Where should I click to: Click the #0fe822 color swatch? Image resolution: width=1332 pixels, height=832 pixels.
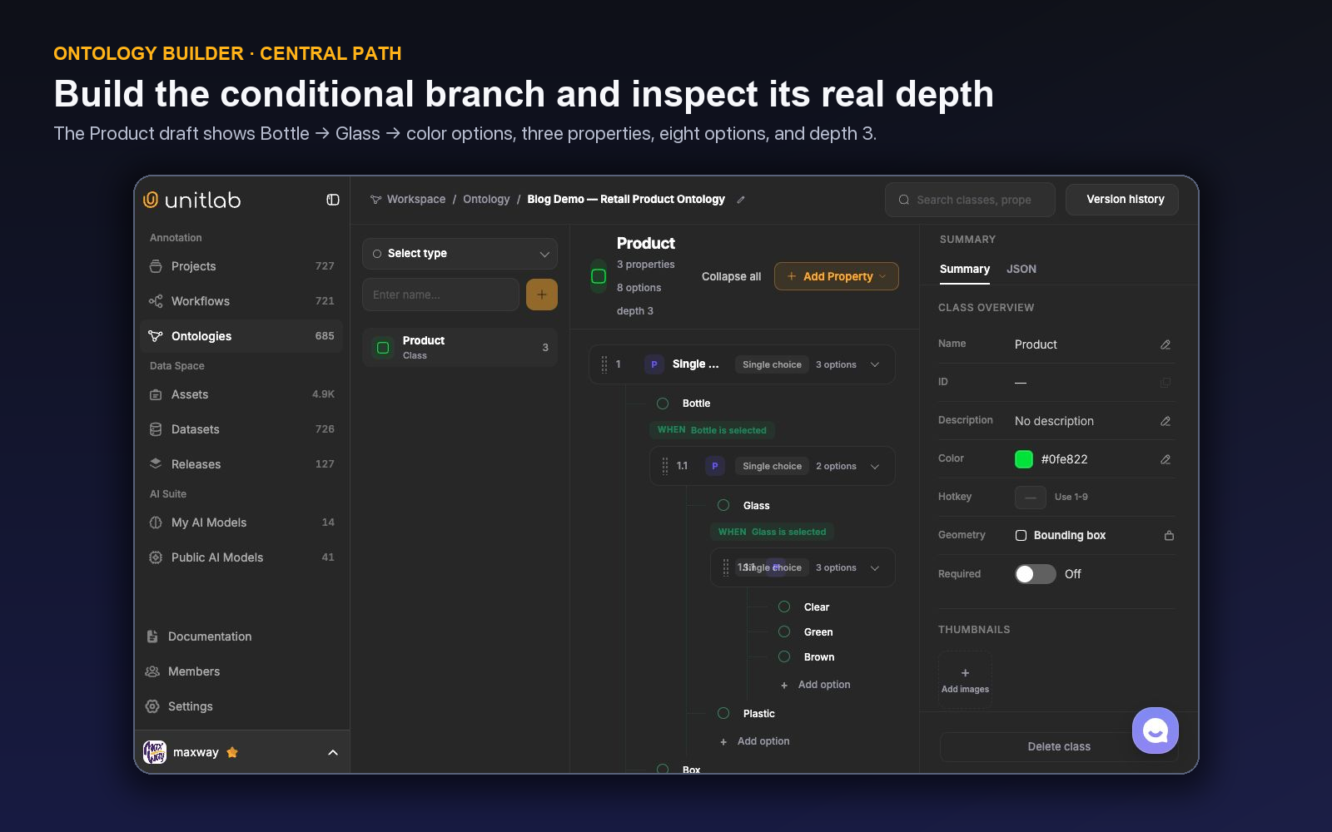tap(1024, 459)
